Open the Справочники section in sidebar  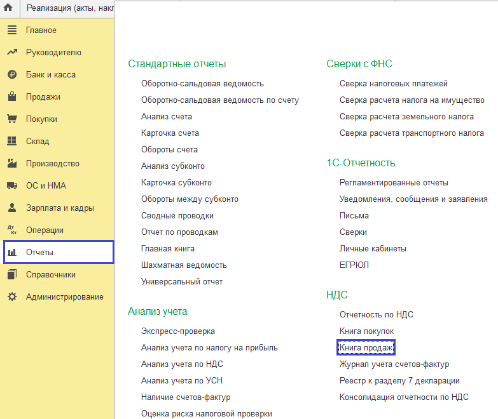tap(50, 275)
